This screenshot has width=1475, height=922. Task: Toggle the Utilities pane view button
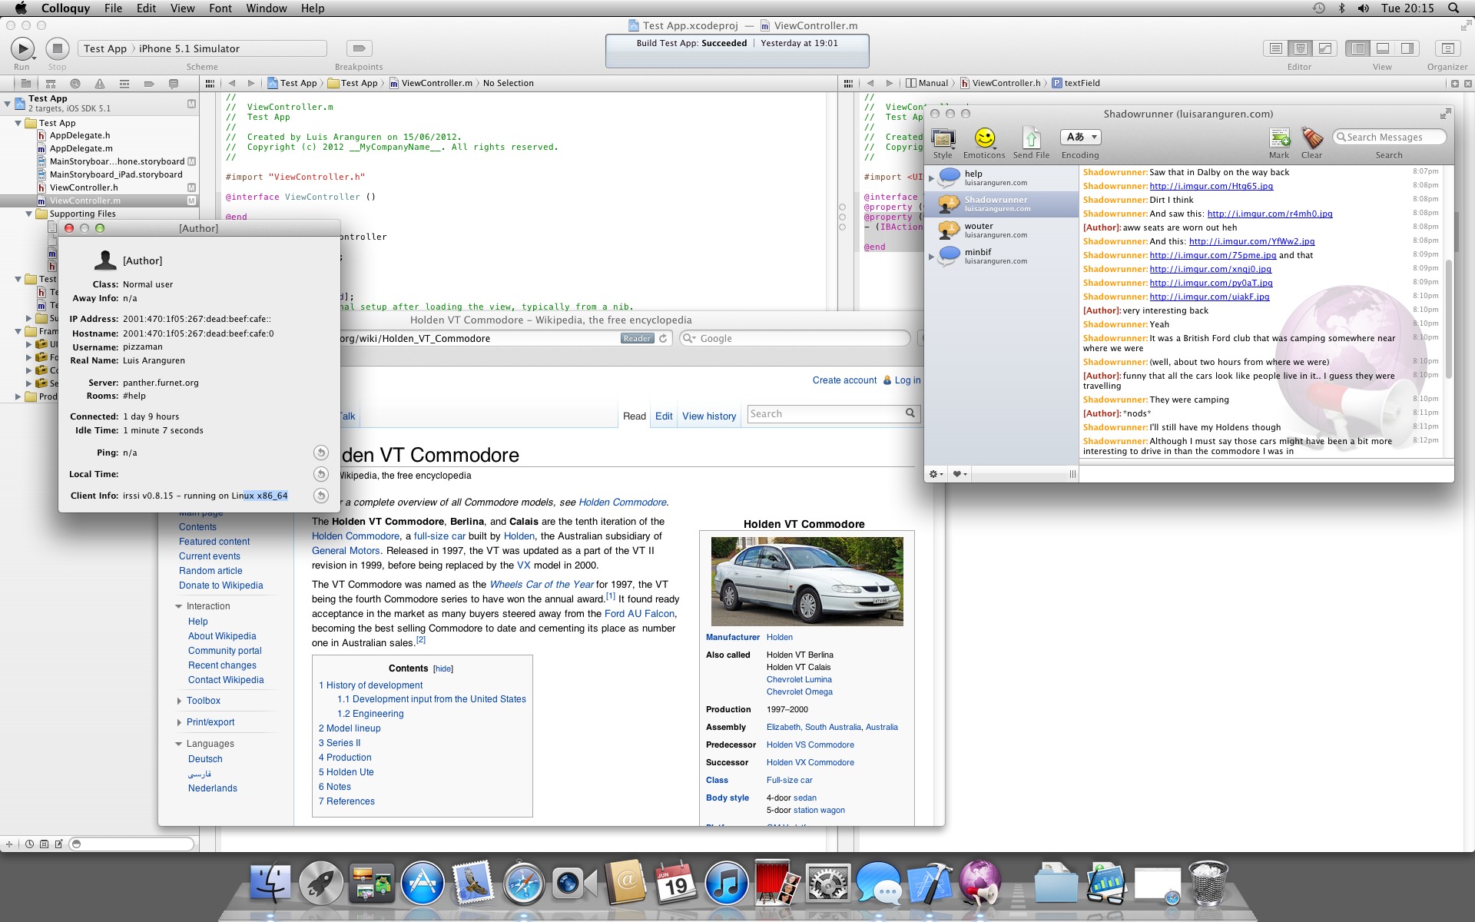tap(1407, 48)
